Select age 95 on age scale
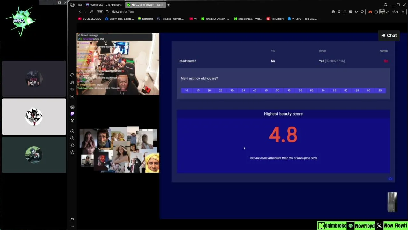Image resolution: width=408 pixels, height=230 pixels. pos(380,90)
